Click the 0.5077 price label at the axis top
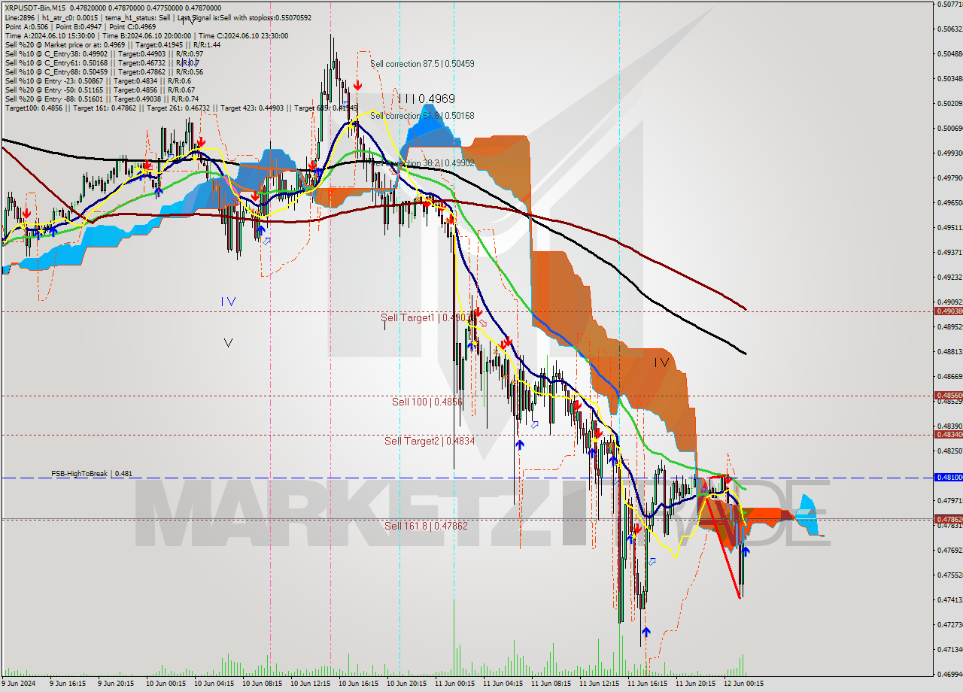Screen dimensions: 963x692 949,4
